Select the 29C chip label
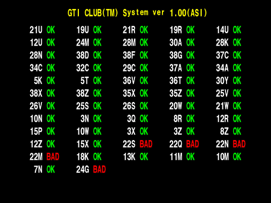The height and width of the screenshot is (203, 271). [x=129, y=68]
